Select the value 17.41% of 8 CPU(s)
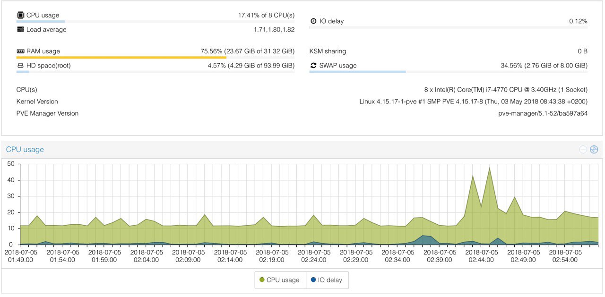This screenshot has width=605, height=297. [x=266, y=15]
